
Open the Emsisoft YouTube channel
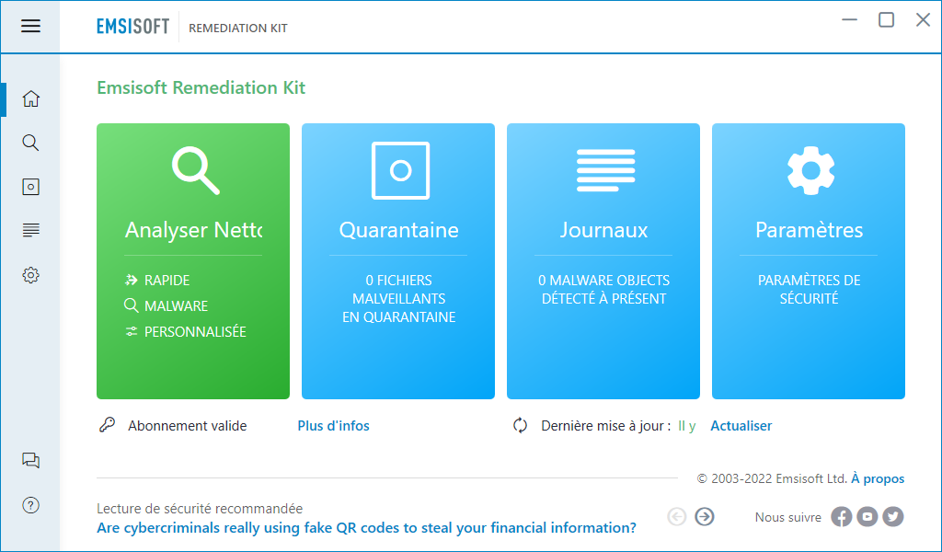[867, 516]
